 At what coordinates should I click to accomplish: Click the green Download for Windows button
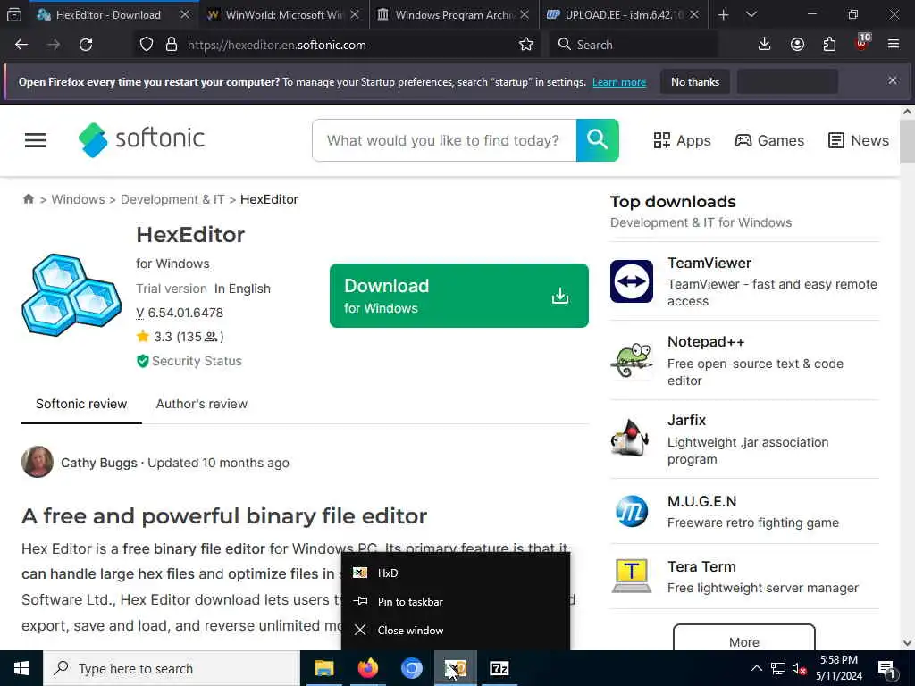tap(458, 295)
